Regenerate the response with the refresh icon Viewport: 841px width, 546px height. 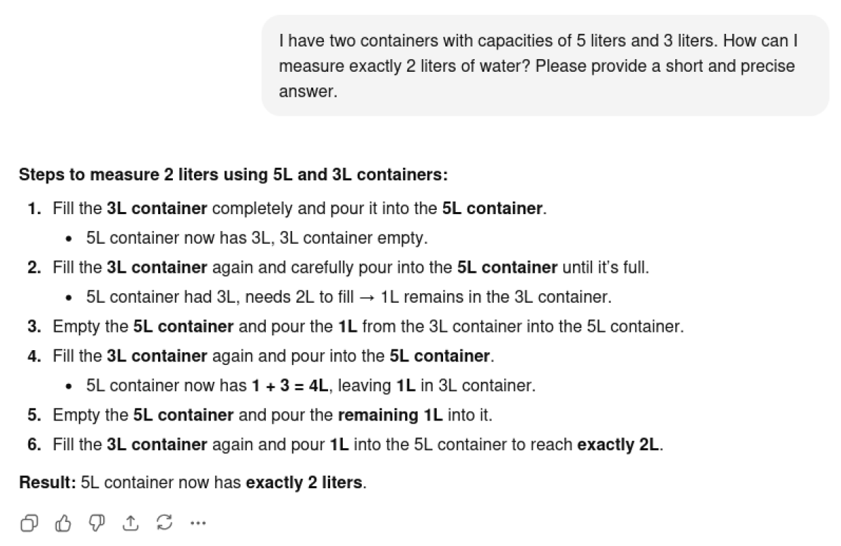coord(164,523)
